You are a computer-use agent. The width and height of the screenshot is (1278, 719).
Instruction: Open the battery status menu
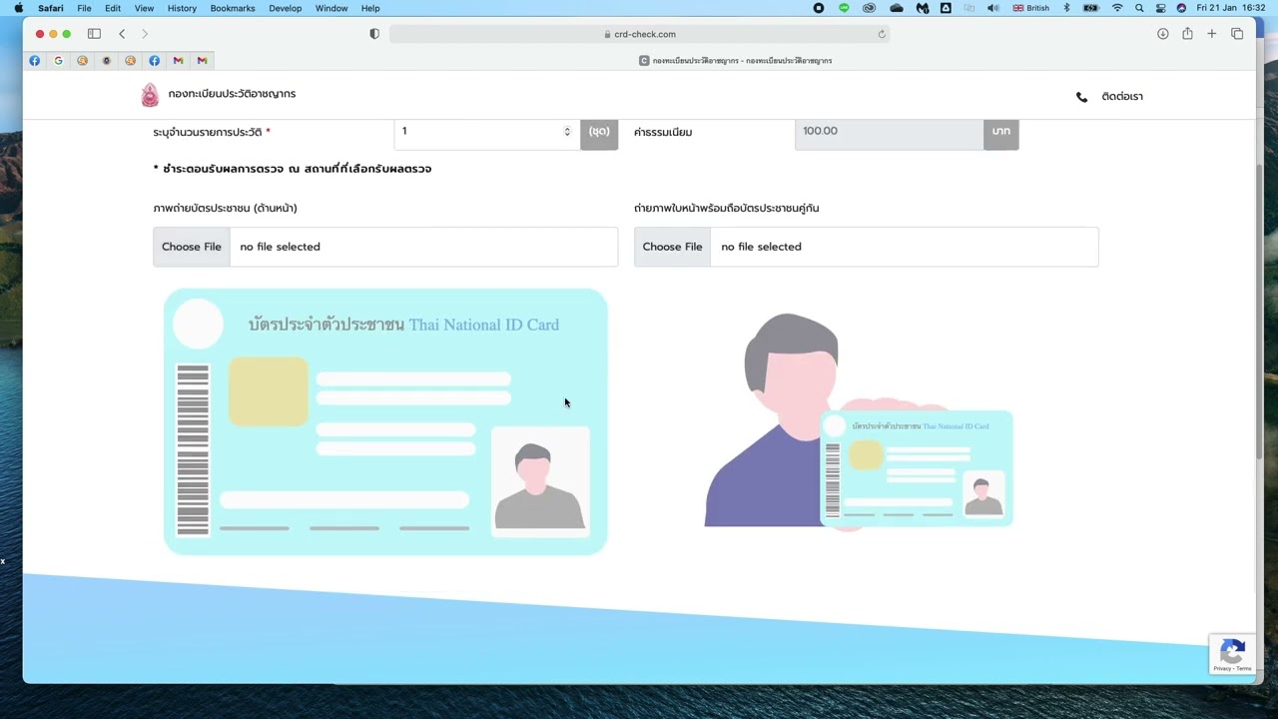[1091, 8]
